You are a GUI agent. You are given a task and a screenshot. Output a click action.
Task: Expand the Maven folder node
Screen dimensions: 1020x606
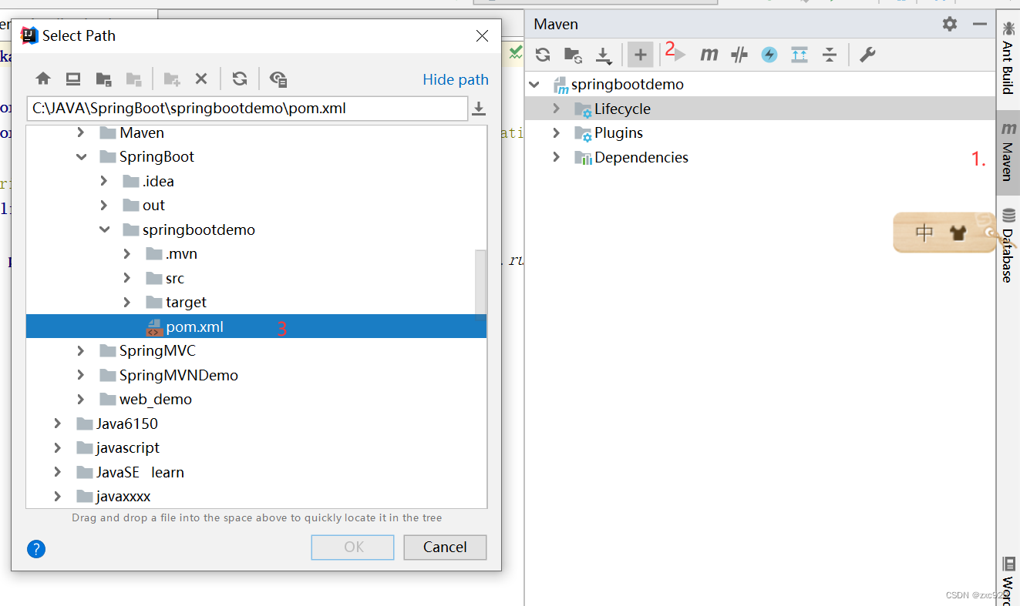point(81,132)
